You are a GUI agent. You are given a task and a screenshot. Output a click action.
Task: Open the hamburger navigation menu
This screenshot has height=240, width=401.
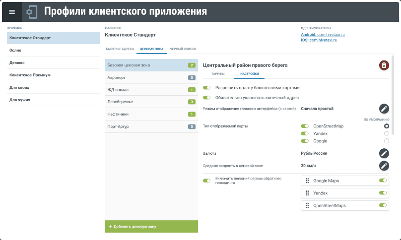pos(12,12)
